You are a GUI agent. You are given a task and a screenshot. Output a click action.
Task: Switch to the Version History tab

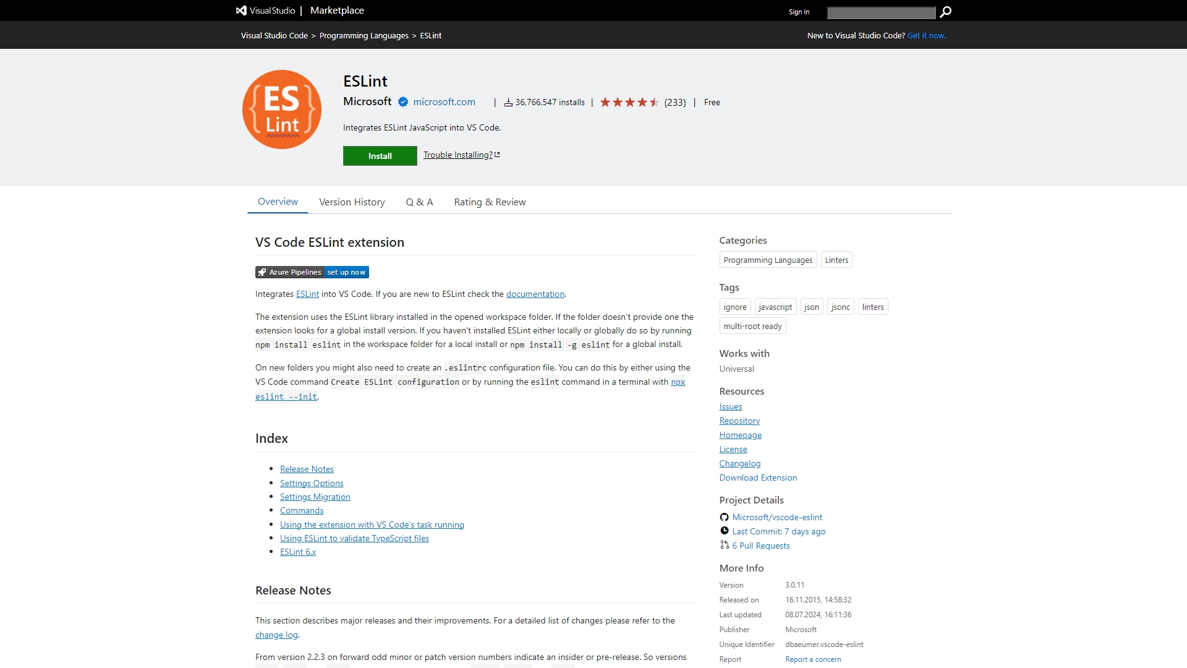click(352, 202)
